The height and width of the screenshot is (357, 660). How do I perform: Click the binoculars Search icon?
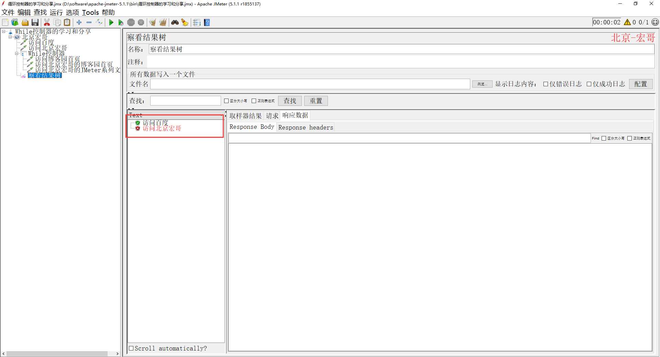pos(175,23)
